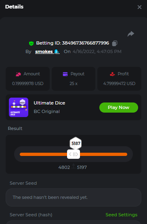Click the share arrow icon
The height and width of the screenshot is (224, 147).
[x=131, y=34]
